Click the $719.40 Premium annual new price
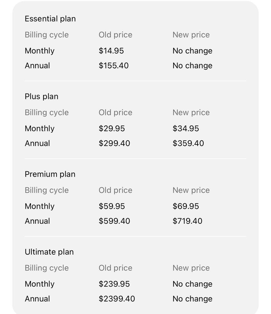This screenshot has height=314, width=271. [x=188, y=221]
